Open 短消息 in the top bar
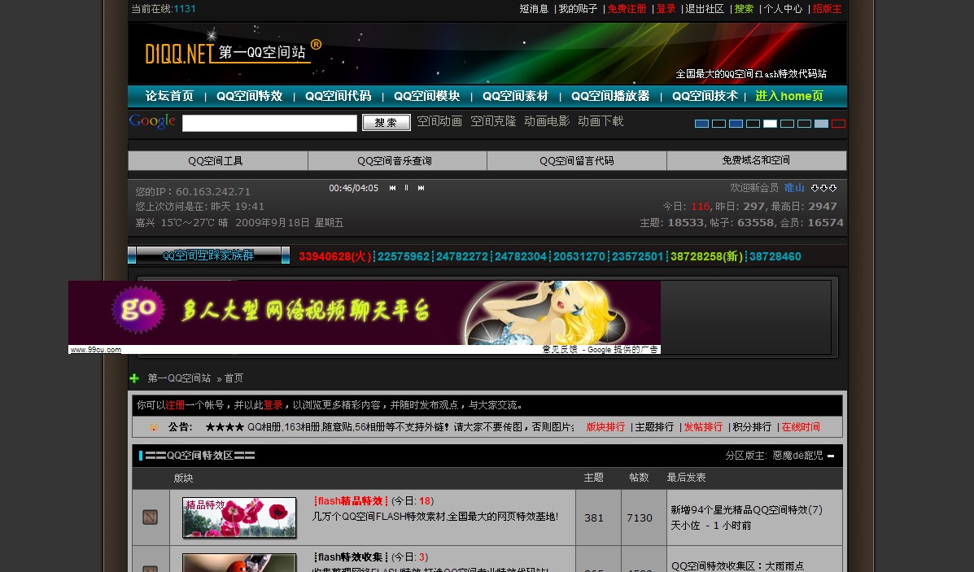 534,9
